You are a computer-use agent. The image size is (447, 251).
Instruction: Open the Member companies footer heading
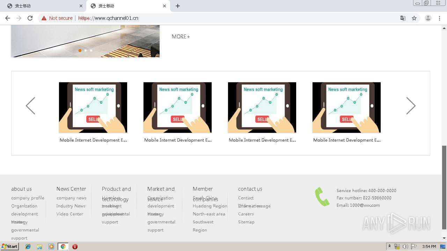[x=205, y=194]
